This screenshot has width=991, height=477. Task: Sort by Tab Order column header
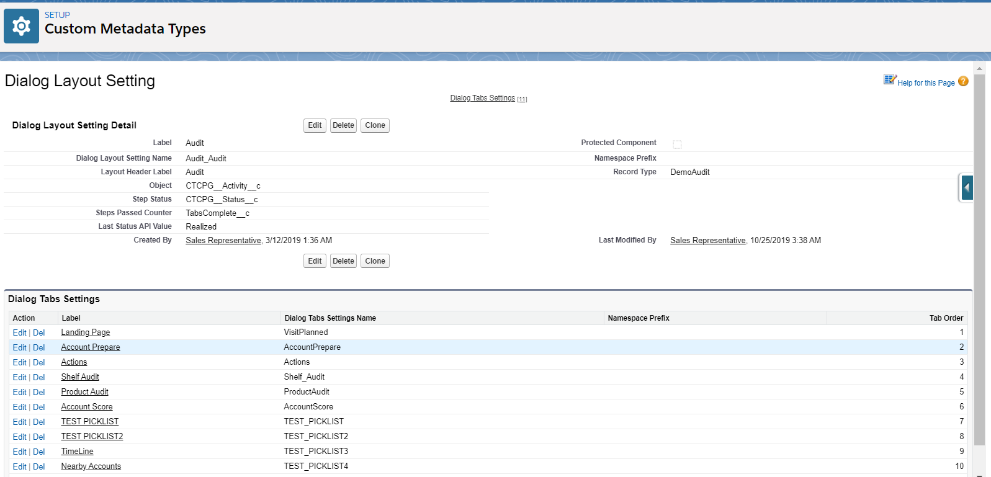946,318
